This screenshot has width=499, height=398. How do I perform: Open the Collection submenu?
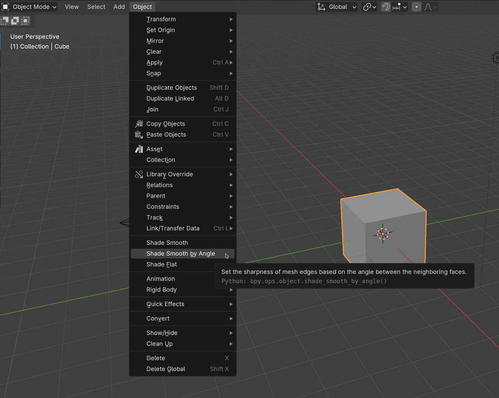pyautogui.click(x=182, y=160)
